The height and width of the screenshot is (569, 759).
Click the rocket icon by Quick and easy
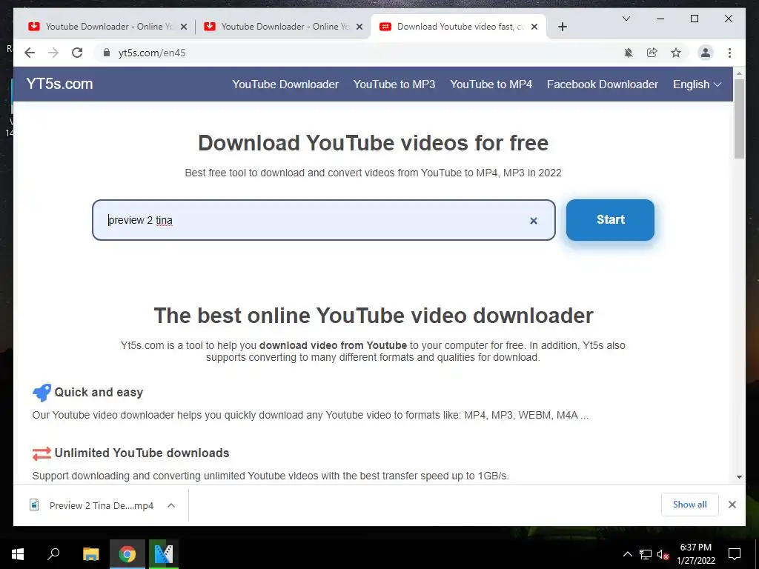[x=42, y=393]
